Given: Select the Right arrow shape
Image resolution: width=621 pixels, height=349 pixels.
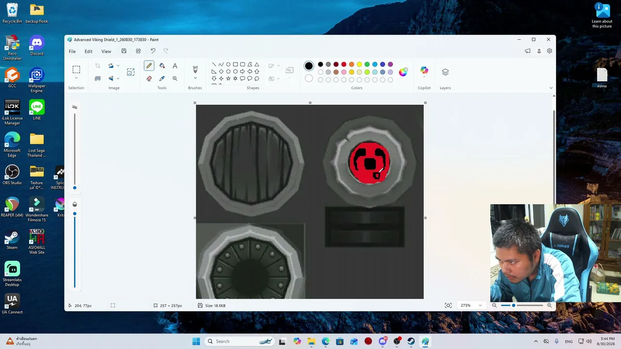Looking at the screenshot, I should (x=243, y=72).
